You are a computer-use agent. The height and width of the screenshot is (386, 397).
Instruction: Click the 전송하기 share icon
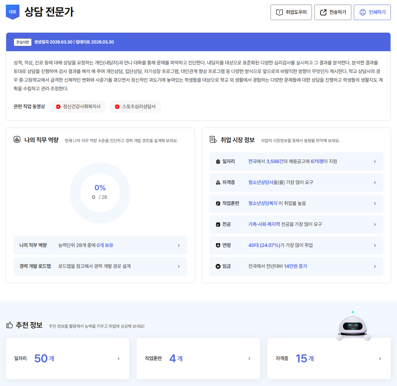click(323, 12)
